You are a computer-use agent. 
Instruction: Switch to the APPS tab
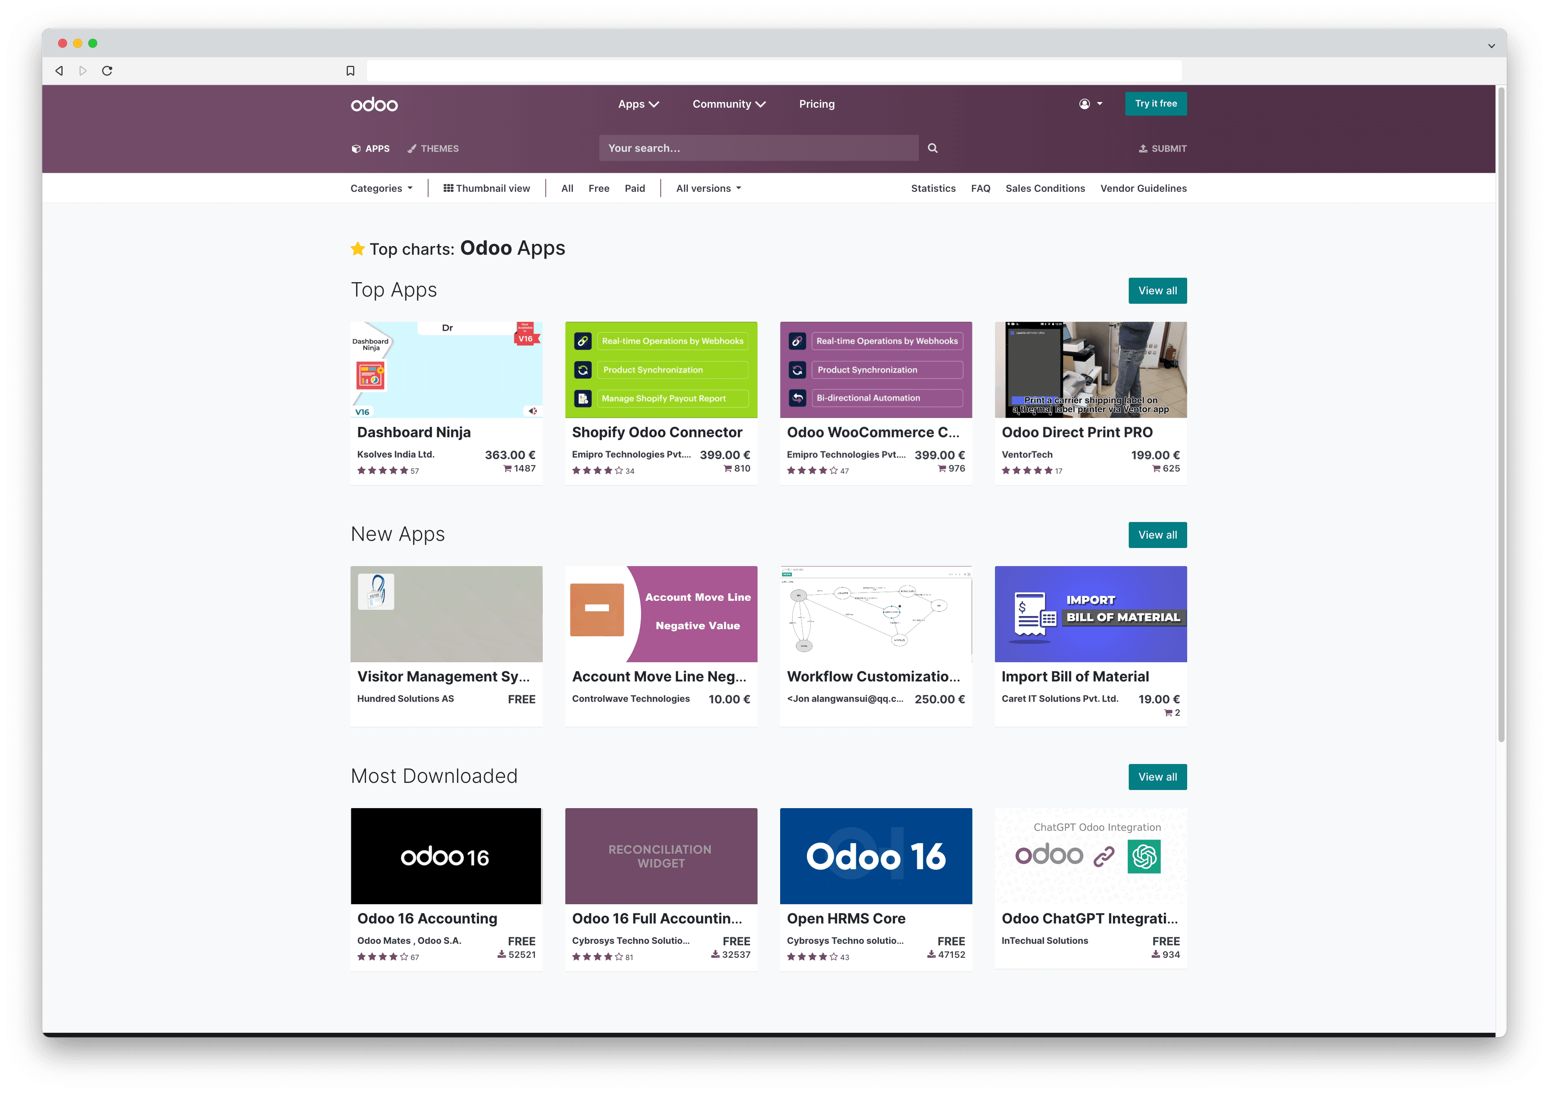[x=370, y=148]
